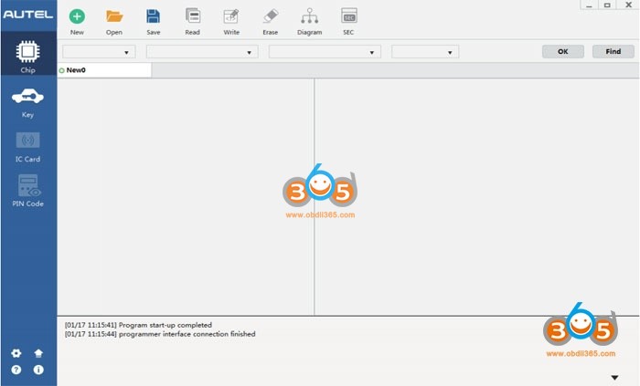Expand the second dropdown in the filter row
This screenshot has width=640, height=386.
coord(201,52)
